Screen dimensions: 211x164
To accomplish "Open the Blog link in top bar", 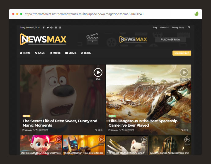I will click(x=155, y=28).
